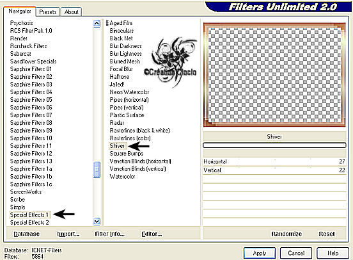Select the Watercolor filter
The image size is (353, 260).
(x=122, y=177)
